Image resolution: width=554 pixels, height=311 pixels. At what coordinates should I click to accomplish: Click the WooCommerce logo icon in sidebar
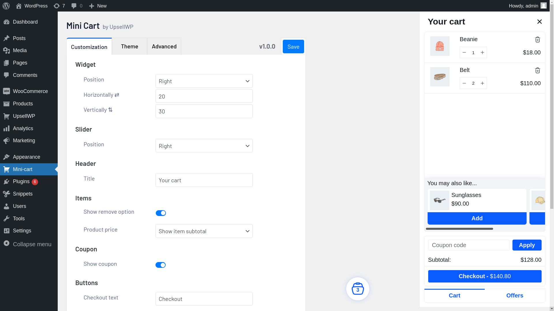tap(6, 91)
